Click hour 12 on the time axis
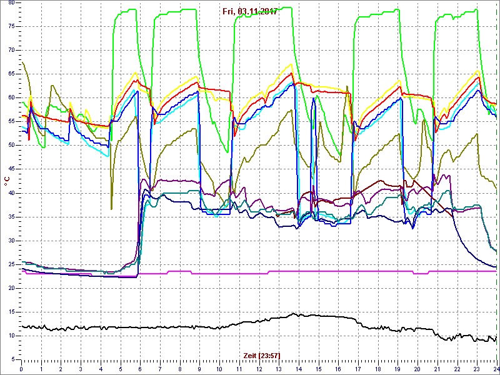The height and width of the screenshot is (375, 500). [259, 368]
